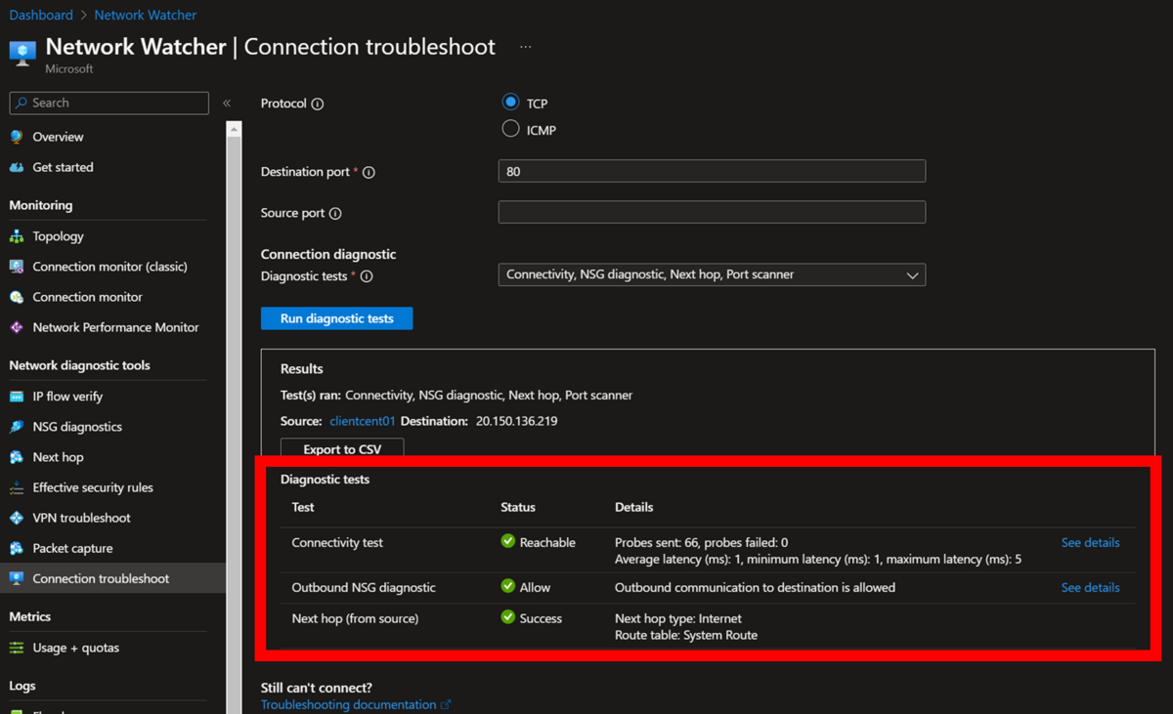Screen dimensions: 1173x714
Task: Click the Connection monitor icon
Action: coord(17,297)
